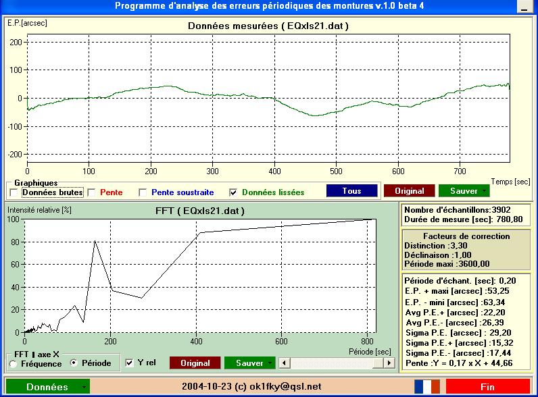Click the FFT peak near 160 seconds
The image size is (538, 397).
point(95,242)
